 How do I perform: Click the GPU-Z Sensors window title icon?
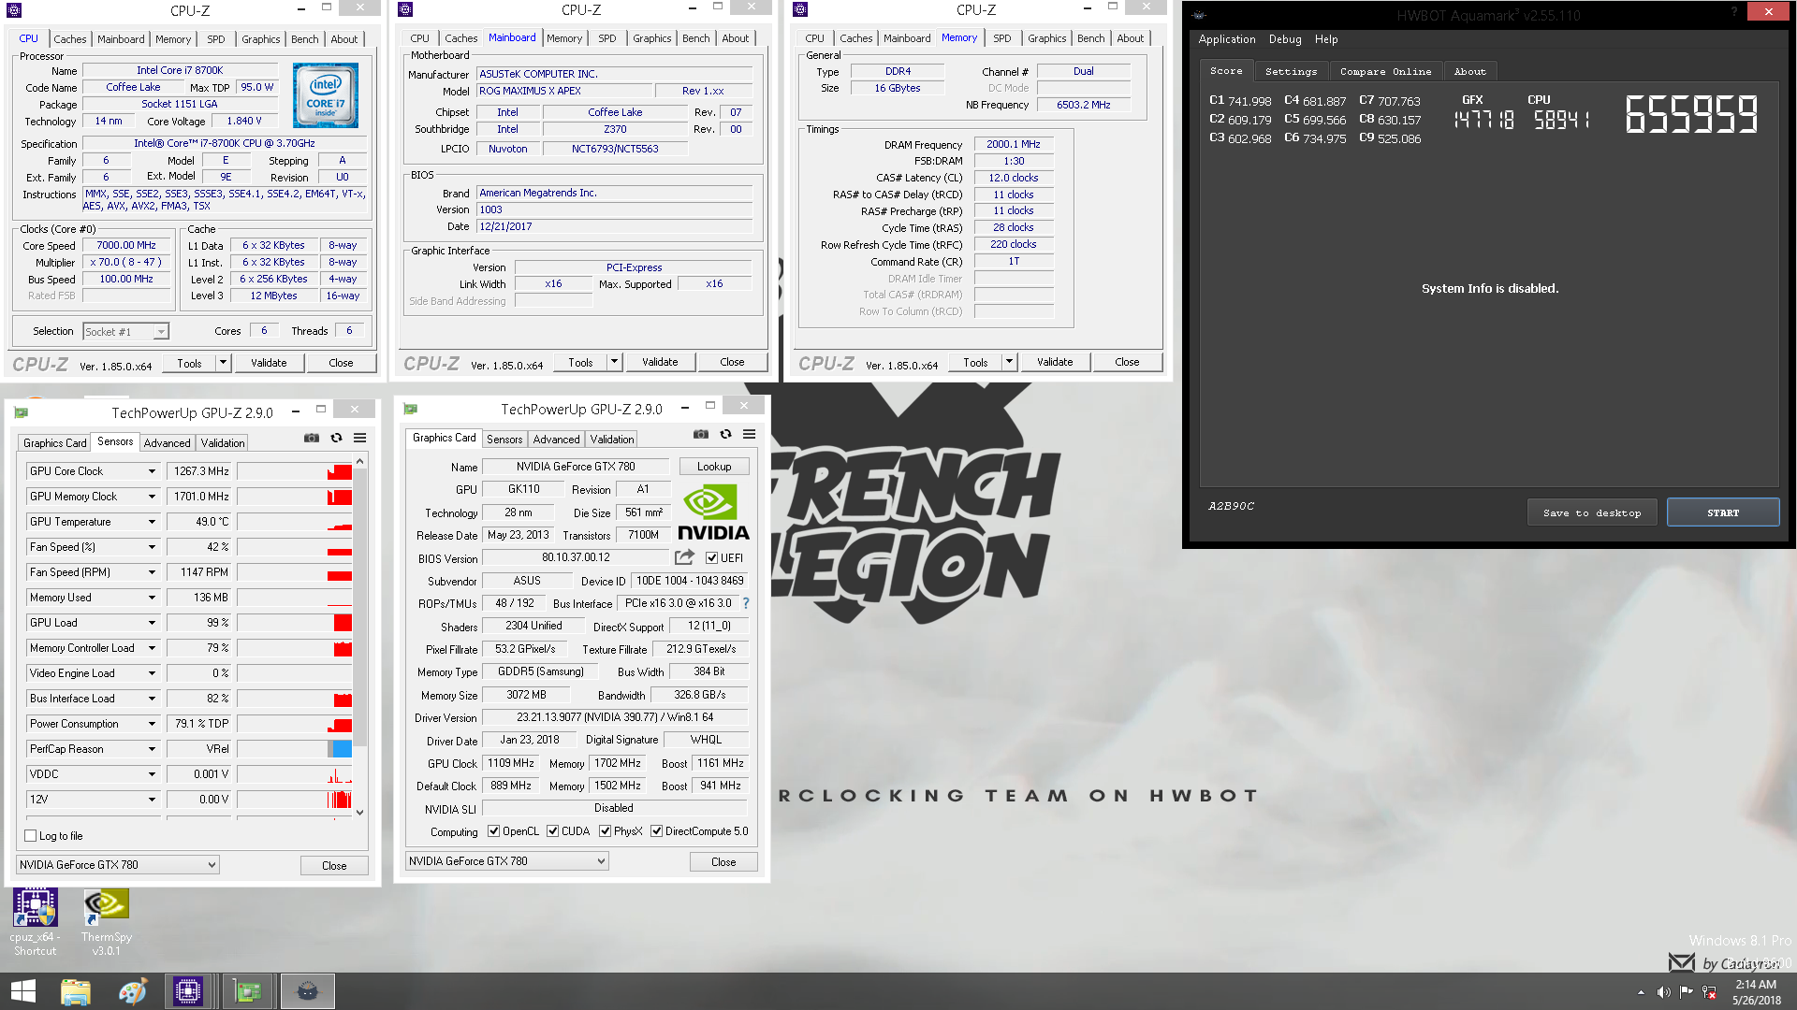click(22, 412)
